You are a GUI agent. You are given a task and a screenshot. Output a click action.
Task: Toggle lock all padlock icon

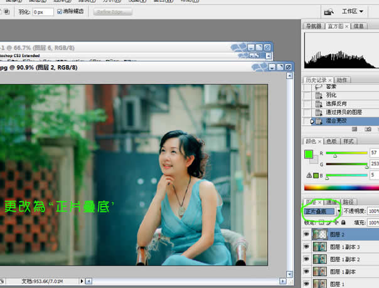tap(343, 222)
